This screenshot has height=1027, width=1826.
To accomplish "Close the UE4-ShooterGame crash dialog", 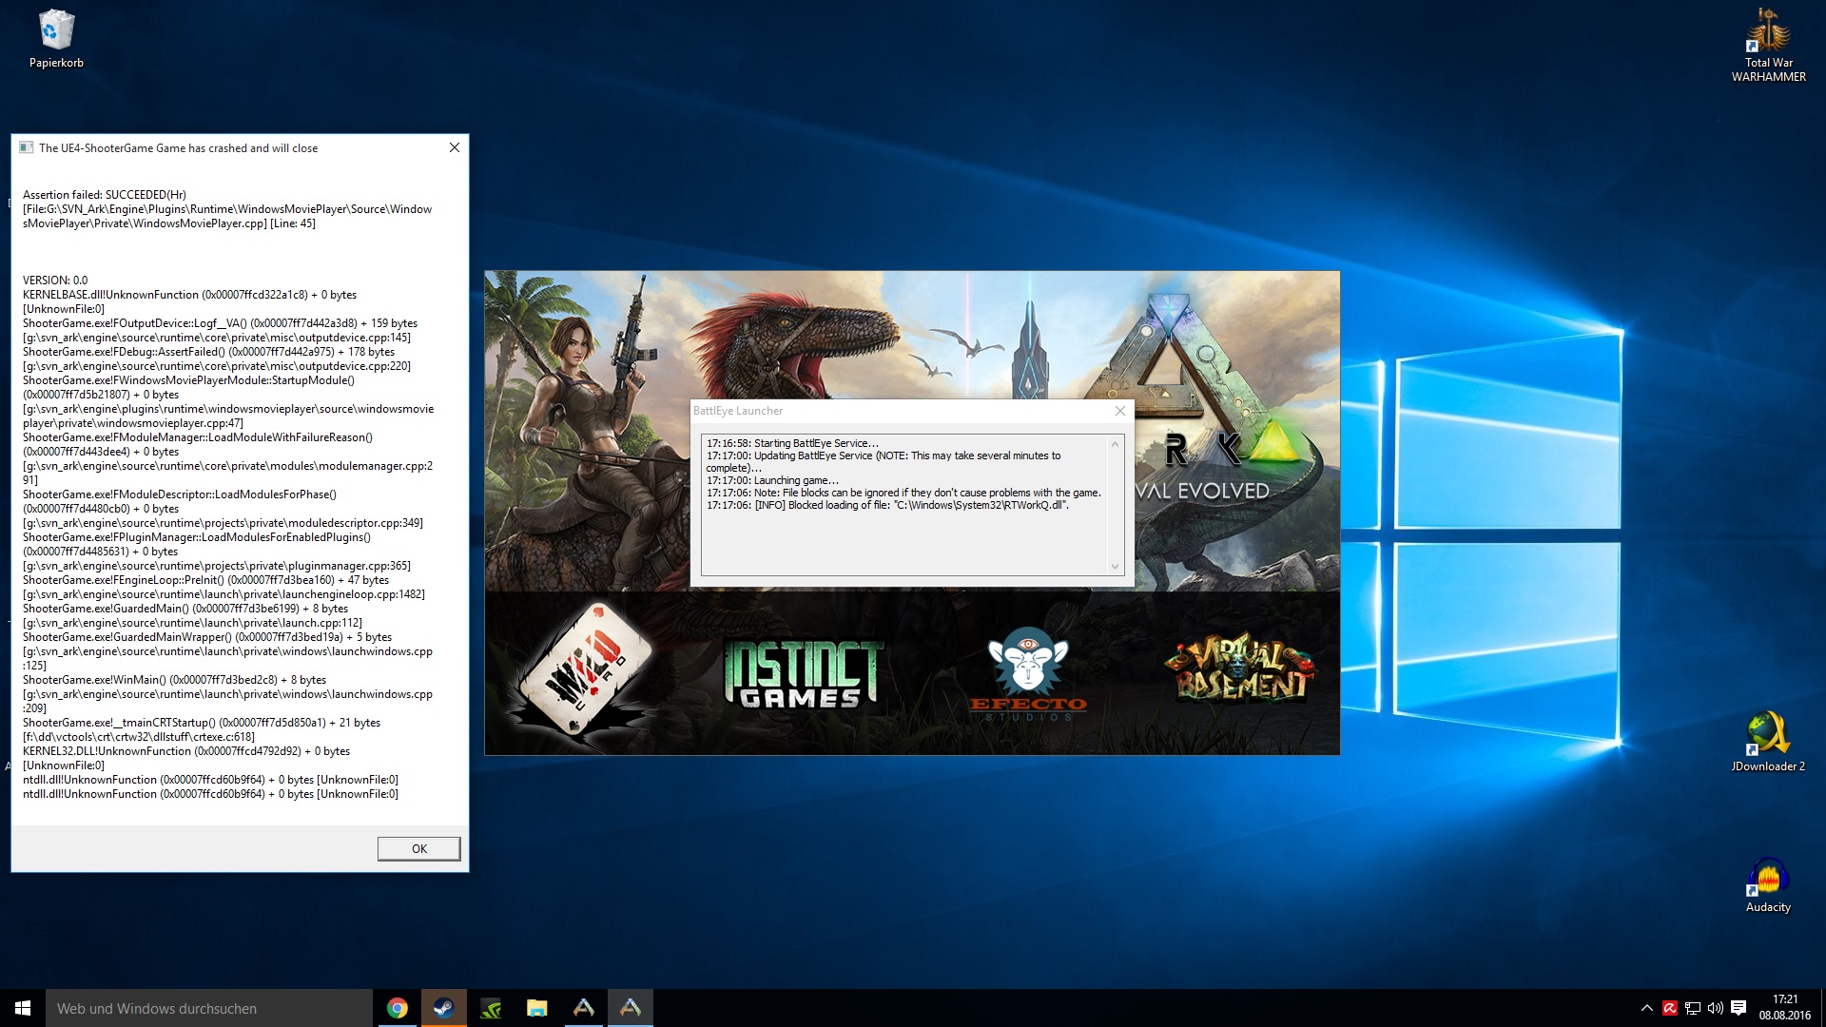I will click(x=455, y=147).
